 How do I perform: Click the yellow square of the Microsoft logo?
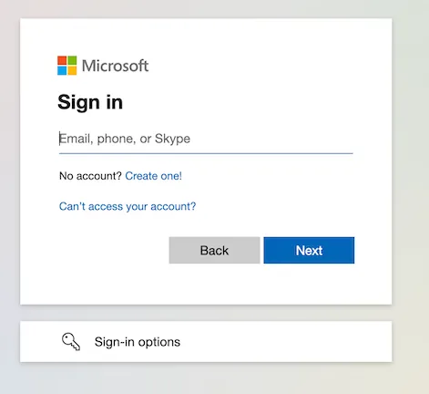[72, 70]
